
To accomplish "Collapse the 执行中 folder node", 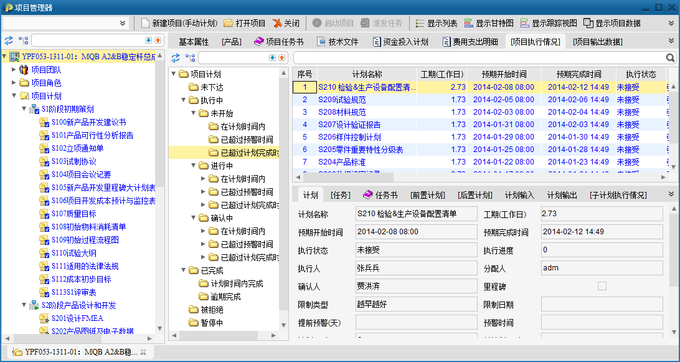I will click(184, 100).
